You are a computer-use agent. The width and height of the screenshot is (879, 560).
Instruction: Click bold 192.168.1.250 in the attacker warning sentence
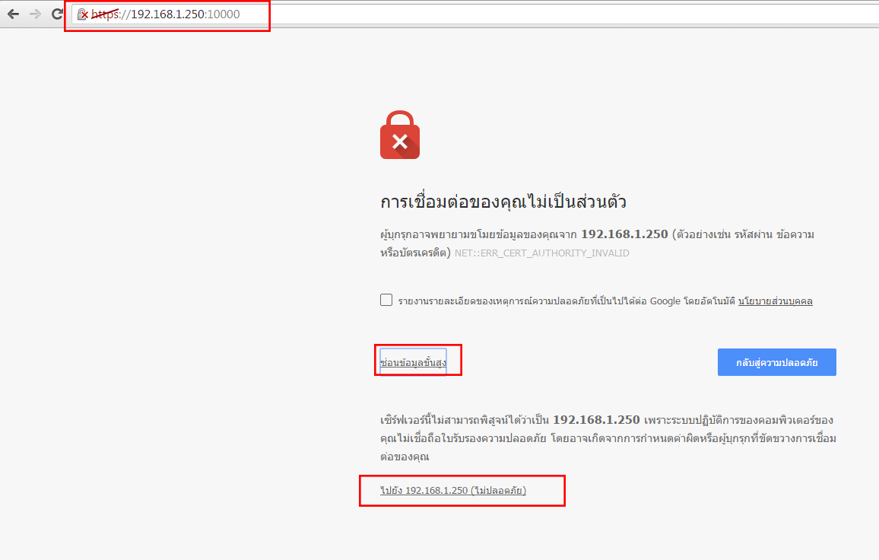624,234
